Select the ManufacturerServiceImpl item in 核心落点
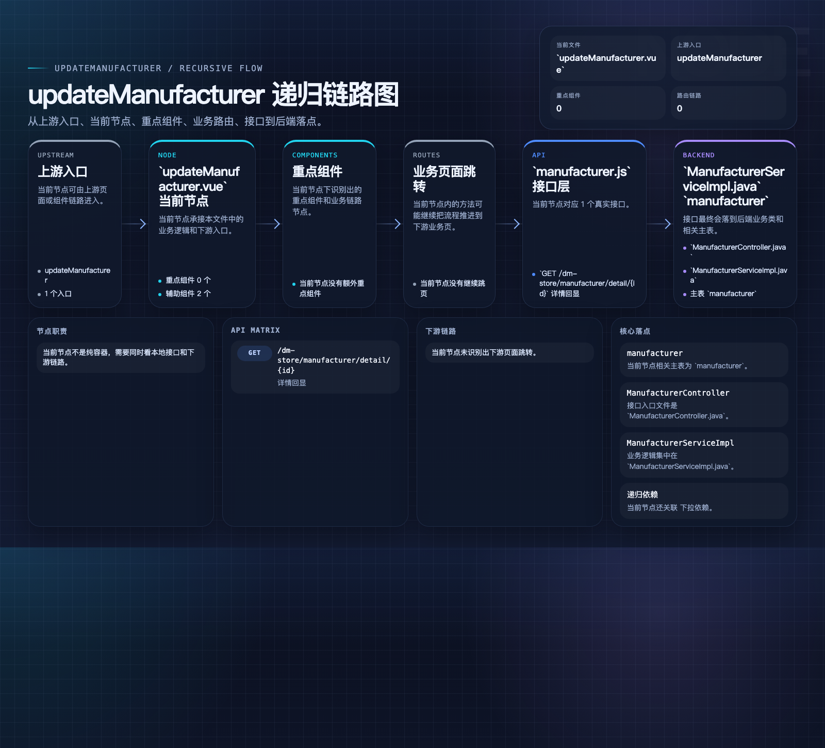 point(704,455)
